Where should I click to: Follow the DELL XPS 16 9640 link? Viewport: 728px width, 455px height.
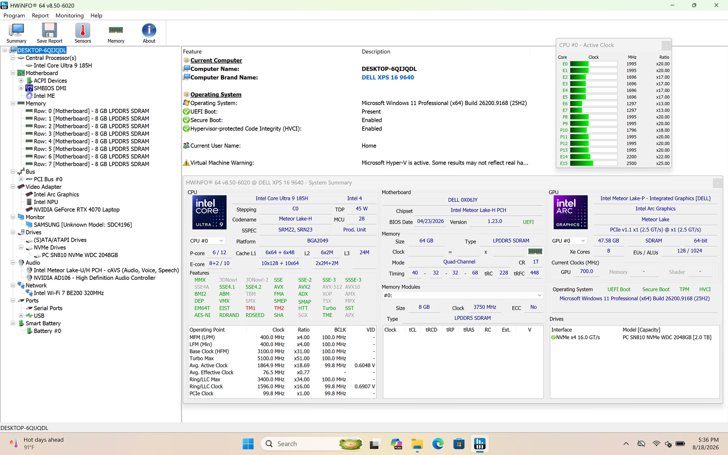[388, 78]
